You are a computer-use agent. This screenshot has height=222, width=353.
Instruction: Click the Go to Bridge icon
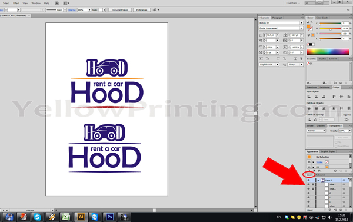tap(57, 3)
